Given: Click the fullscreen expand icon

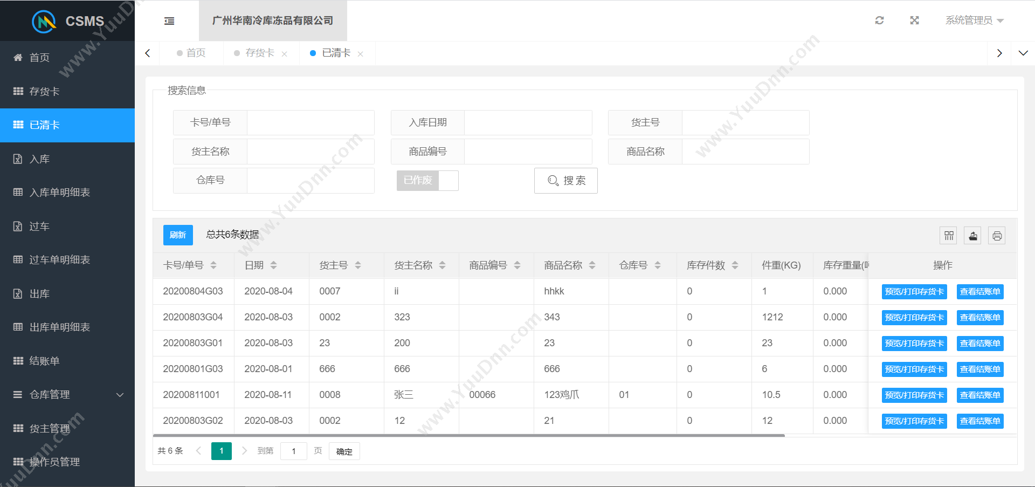Looking at the screenshot, I should pyautogui.click(x=914, y=20).
